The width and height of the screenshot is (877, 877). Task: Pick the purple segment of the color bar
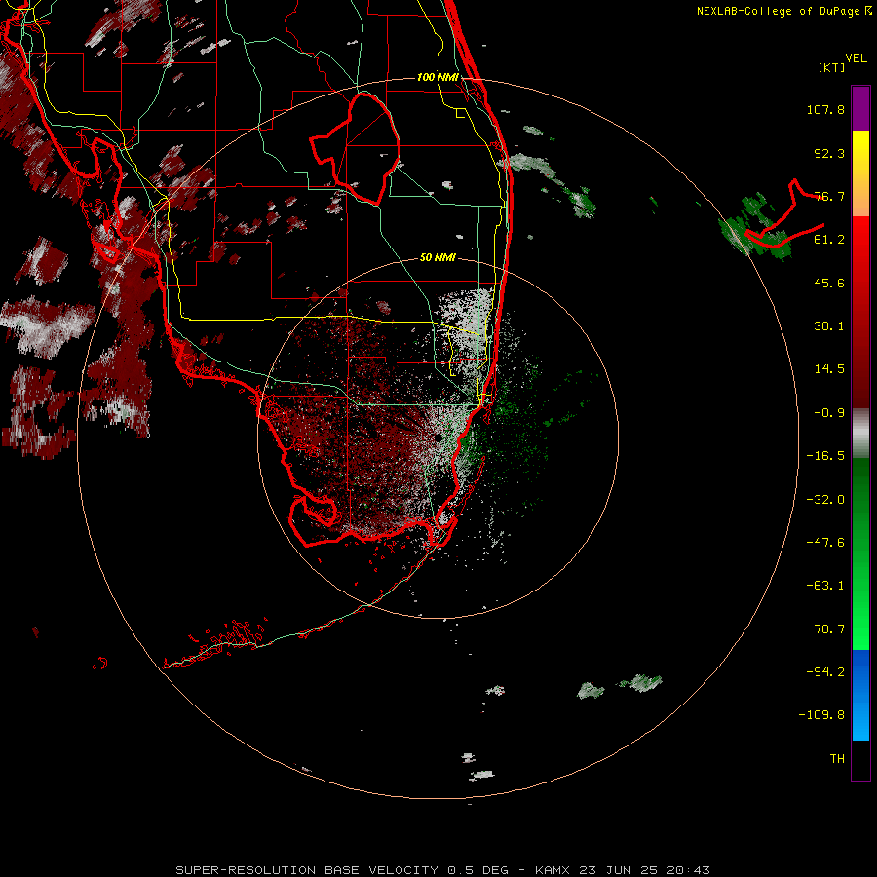860,108
